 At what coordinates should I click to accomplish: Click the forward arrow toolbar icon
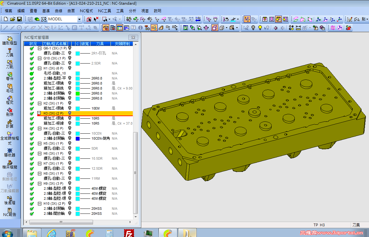283,28
